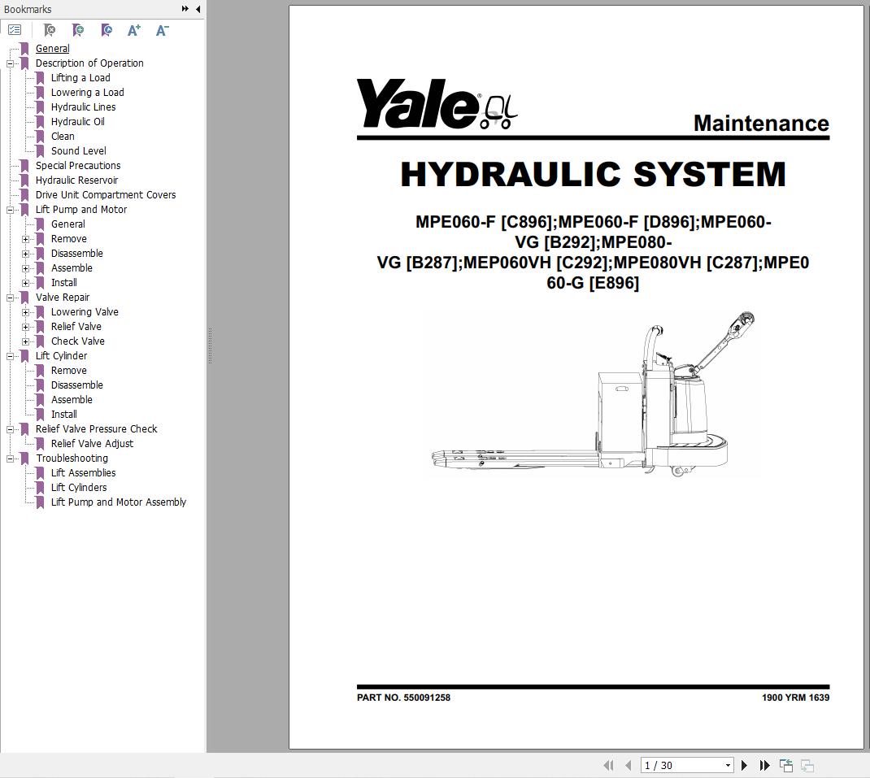This screenshot has height=778, width=870.
Task: Select the Relief Valve Pressure Check bookmark text
Action: point(96,428)
